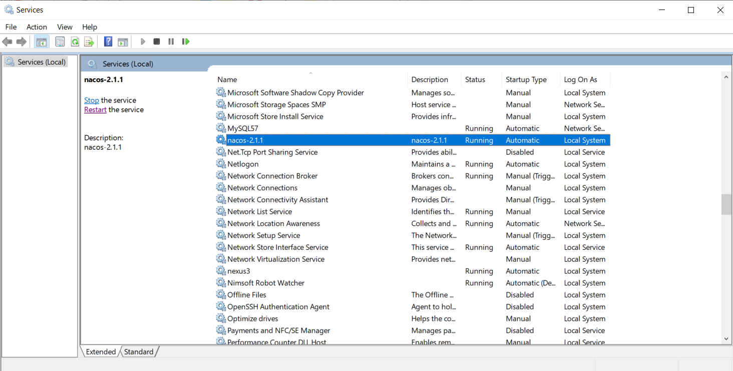
Task: Select the Net.Tcp Port Sharing Service row
Action: pyautogui.click(x=413, y=152)
